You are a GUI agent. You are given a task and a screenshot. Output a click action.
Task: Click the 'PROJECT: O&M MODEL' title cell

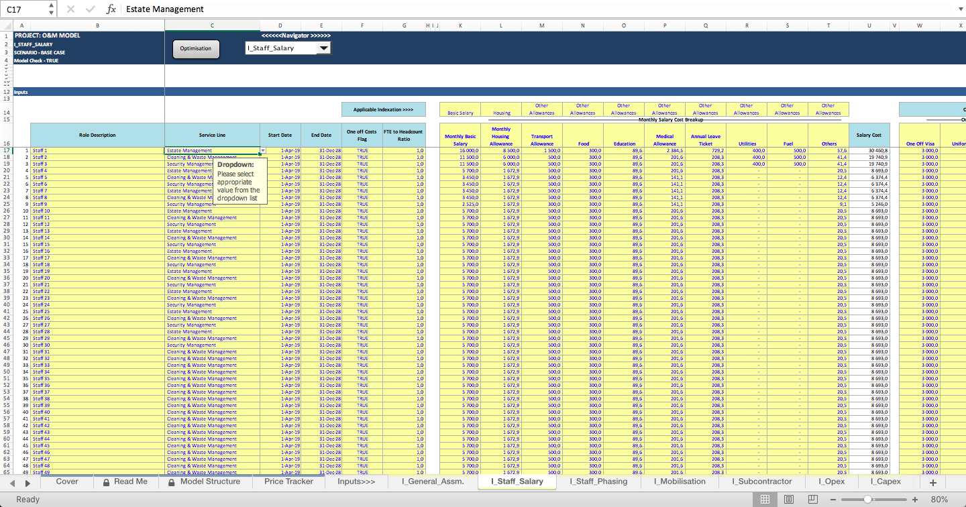coord(47,36)
